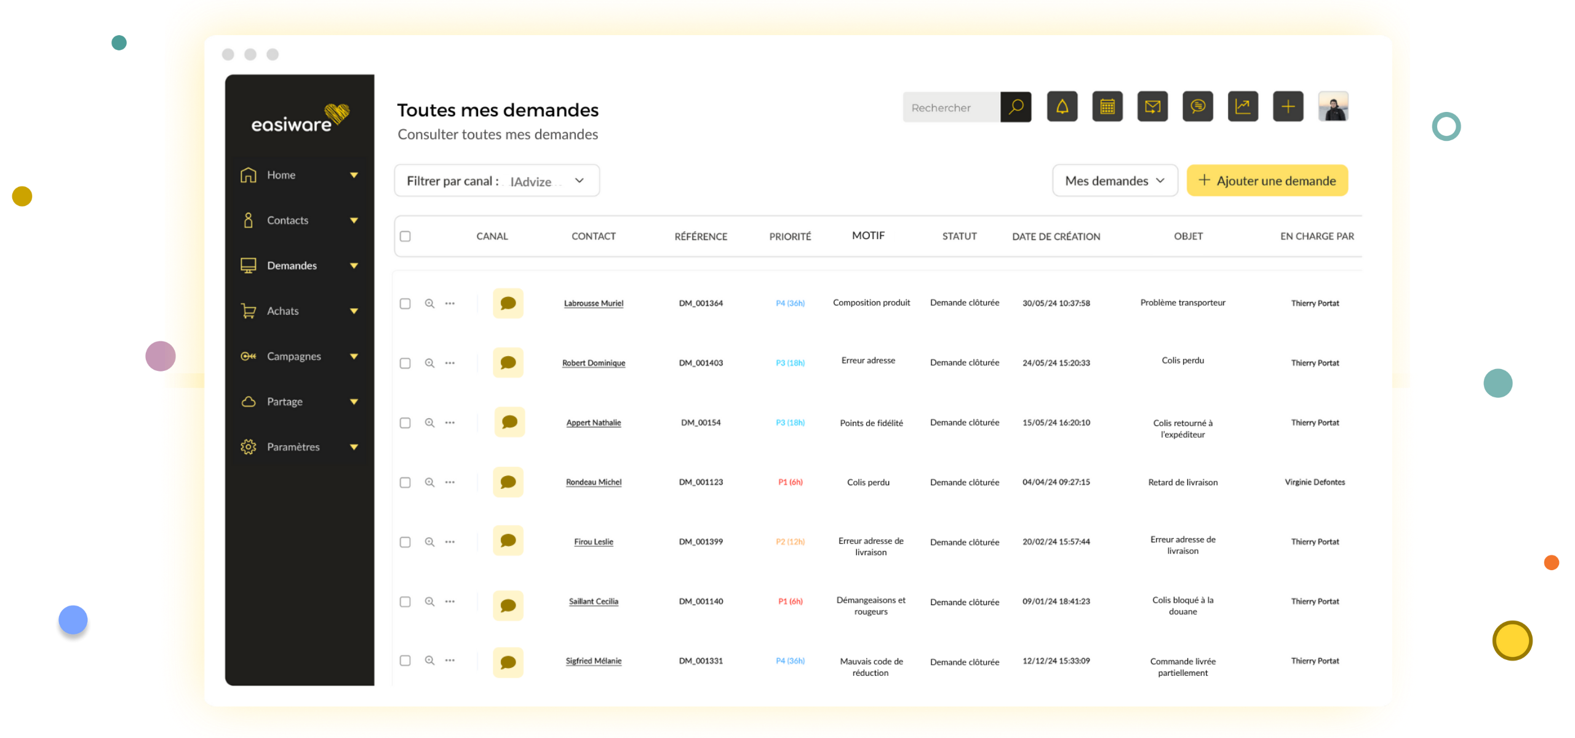Open the statistics chart icon
Image resolution: width=1575 pixels, height=738 pixels.
(x=1243, y=107)
